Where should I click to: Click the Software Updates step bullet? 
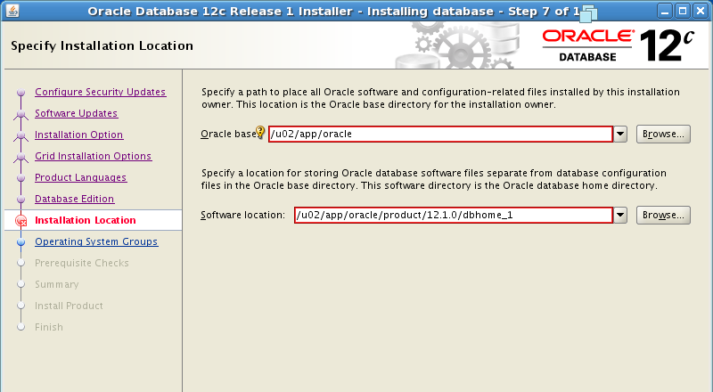(x=20, y=114)
